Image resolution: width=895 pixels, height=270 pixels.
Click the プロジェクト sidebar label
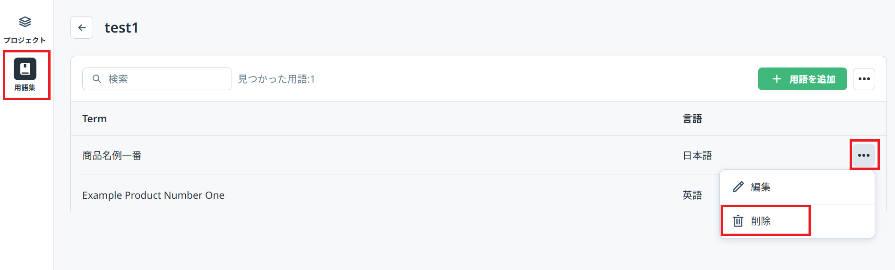(25, 40)
